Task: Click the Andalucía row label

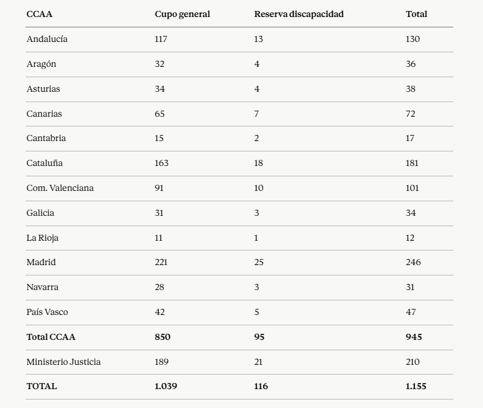Action: [x=47, y=39]
